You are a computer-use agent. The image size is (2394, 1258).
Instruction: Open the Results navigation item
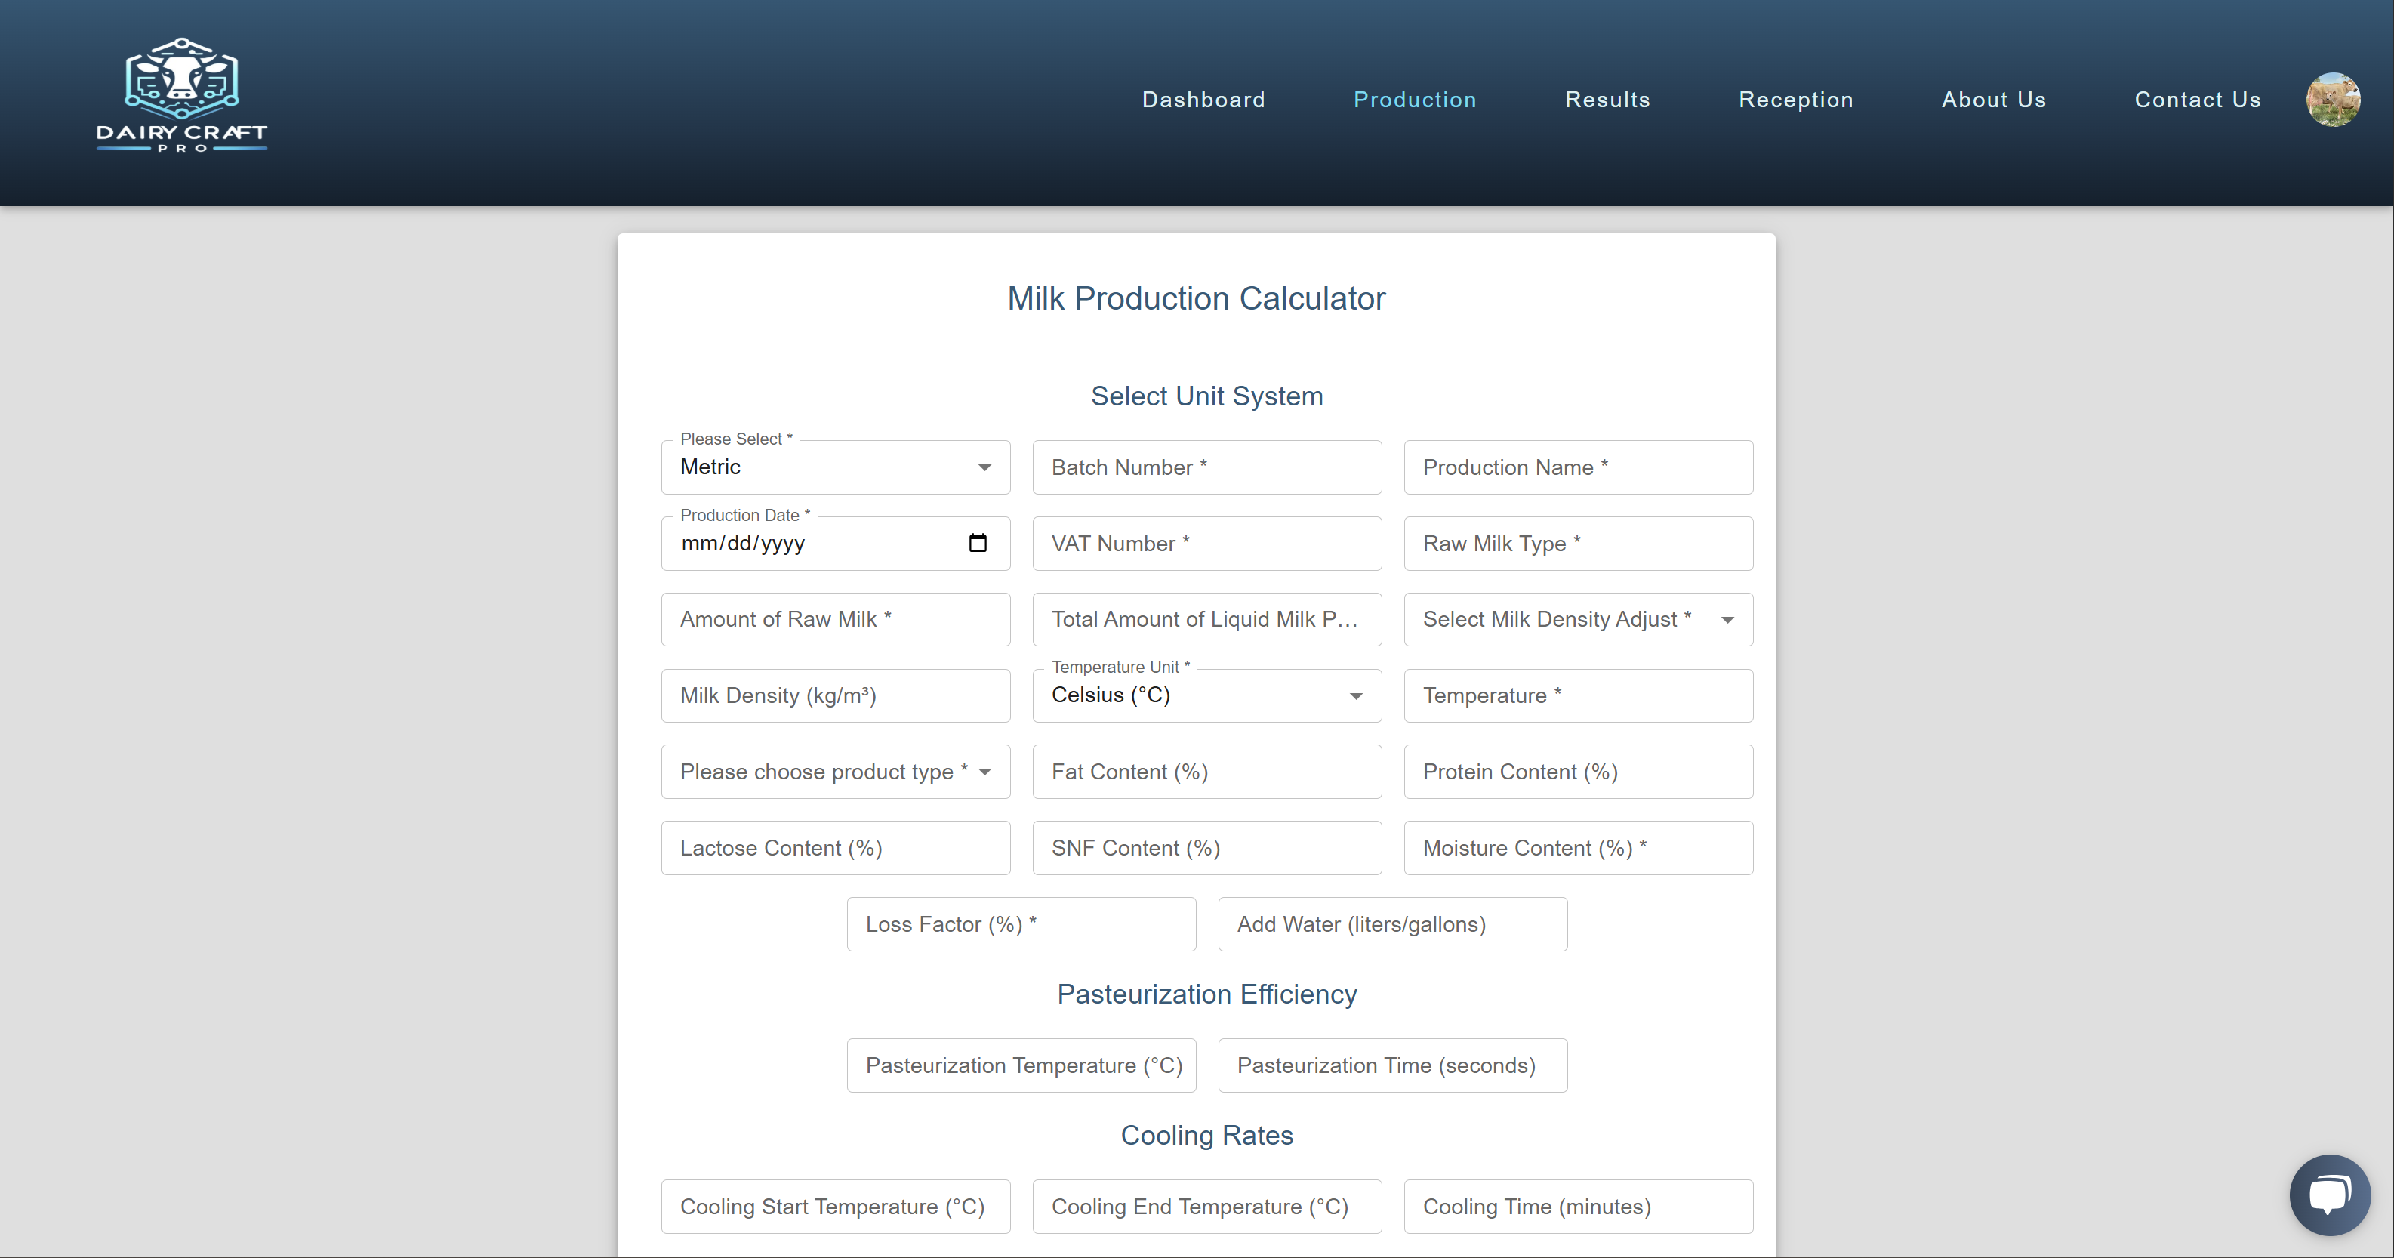click(1607, 100)
